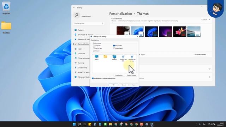The width and height of the screenshot is (226, 127).
Task: Click the Find a setting search box
Action: 89,23
